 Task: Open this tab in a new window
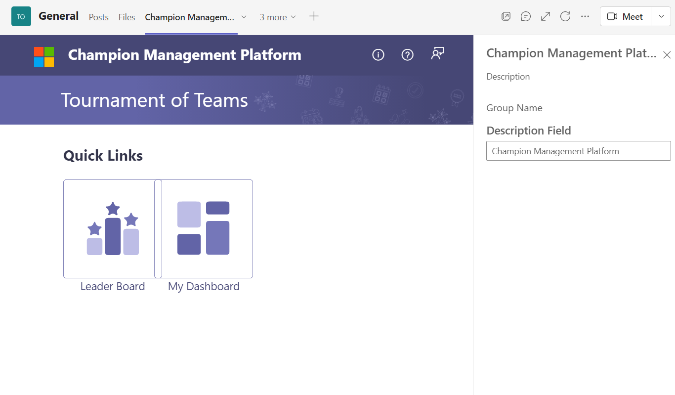[506, 16]
